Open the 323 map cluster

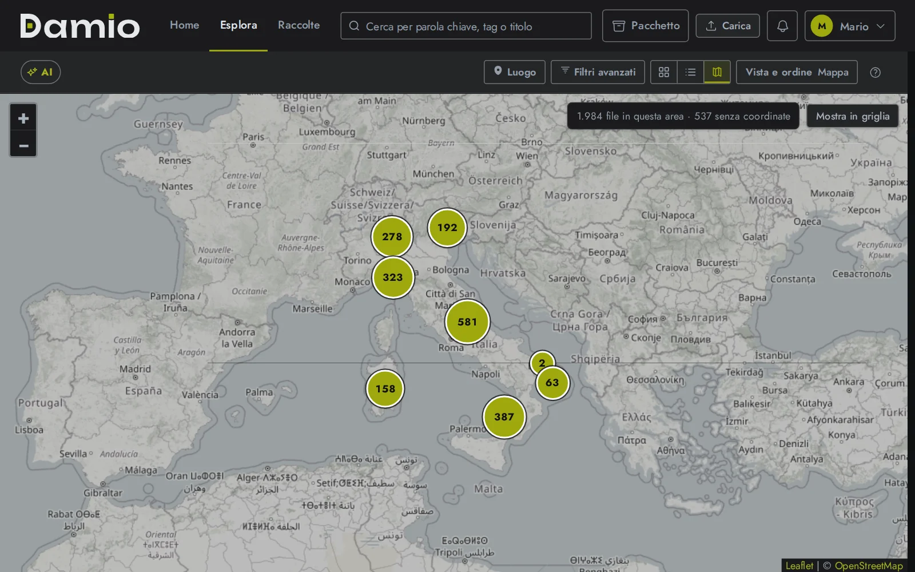(393, 277)
